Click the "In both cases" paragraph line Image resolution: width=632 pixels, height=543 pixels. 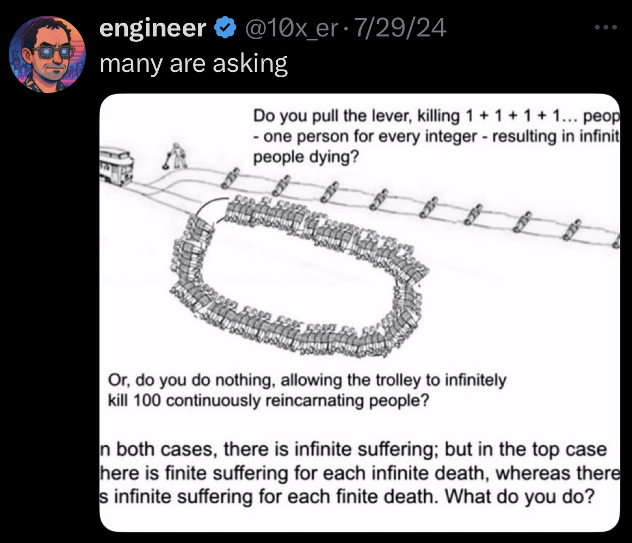[x=354, y=450]
